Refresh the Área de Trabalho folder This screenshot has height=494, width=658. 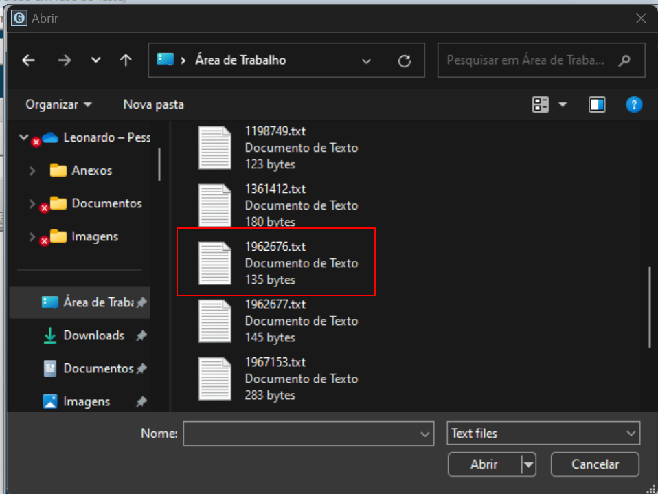(x=404, y=61)
